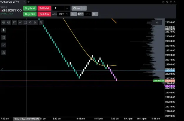This screenshot has height=121, width=184.
Task: Open the notes panel icon in sidebar
Action: click(x=4, y=38)
